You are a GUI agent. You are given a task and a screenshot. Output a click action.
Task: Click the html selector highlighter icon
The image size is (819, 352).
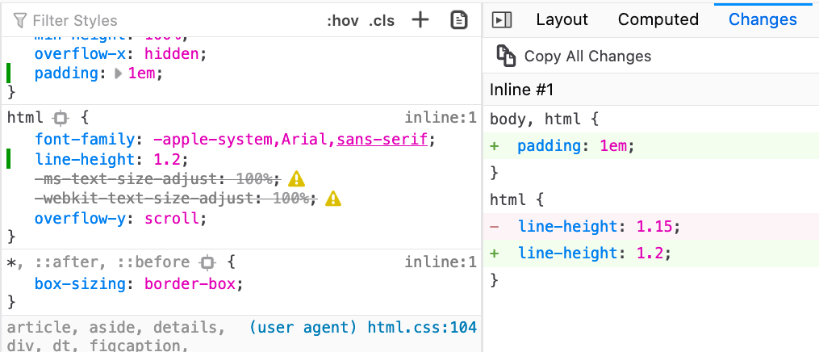61,119
